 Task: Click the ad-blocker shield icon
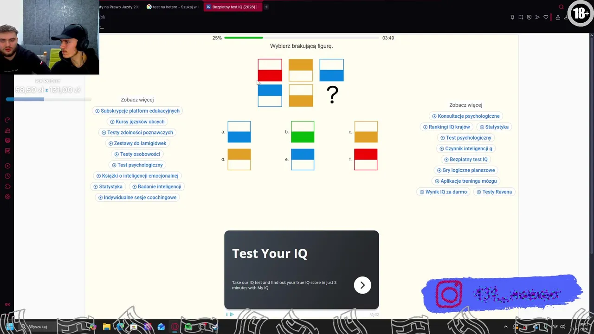[x=529, y=17]
